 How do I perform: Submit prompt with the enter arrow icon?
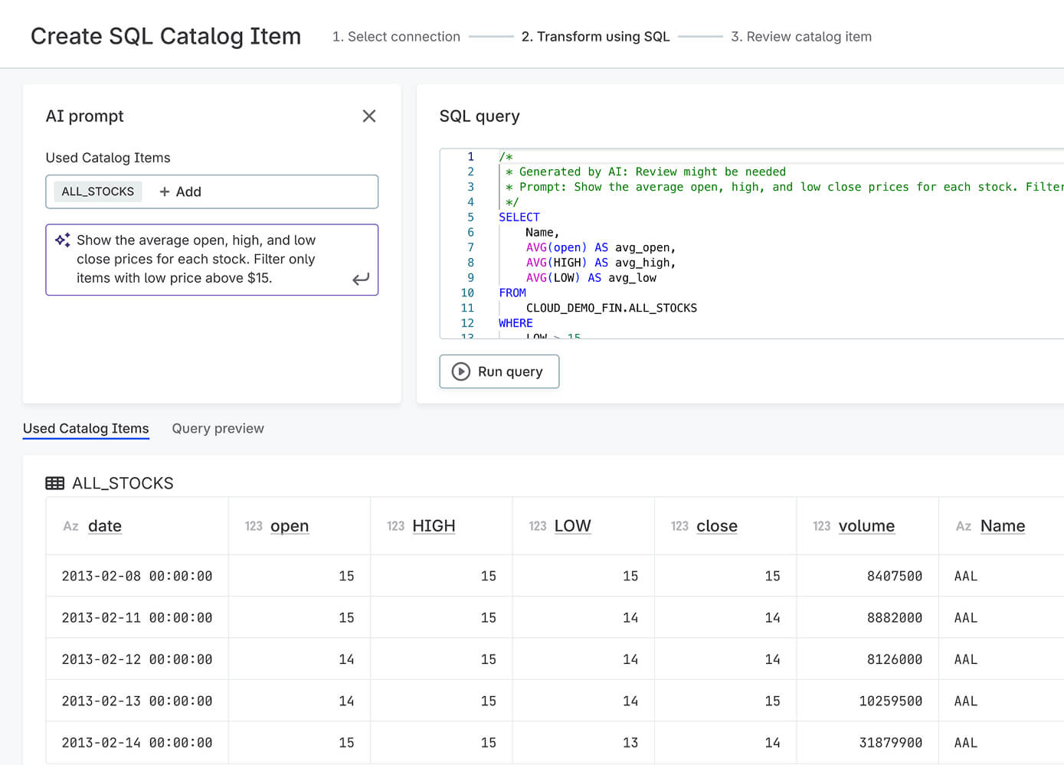pos(360,279)
